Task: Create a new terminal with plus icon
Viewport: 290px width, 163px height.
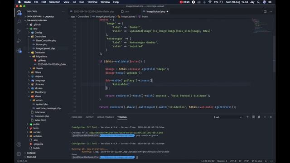Action: pos(247,117)
